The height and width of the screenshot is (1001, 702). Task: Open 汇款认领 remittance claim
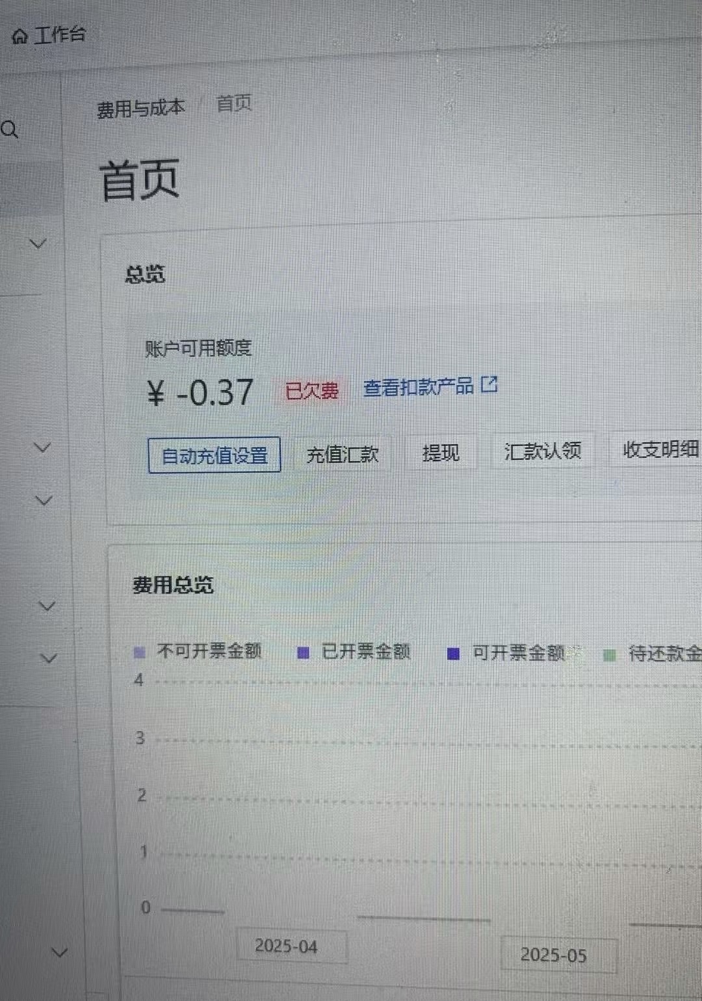pos(542,451)
